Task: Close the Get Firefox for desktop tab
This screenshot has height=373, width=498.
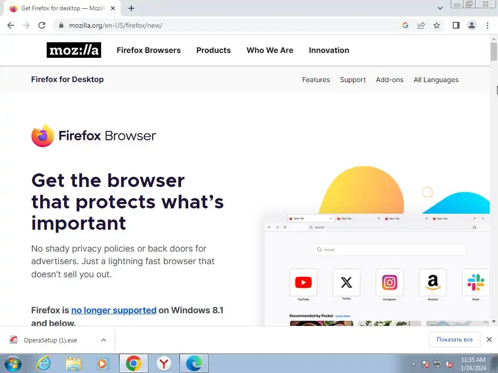Action: click(113, 9)
